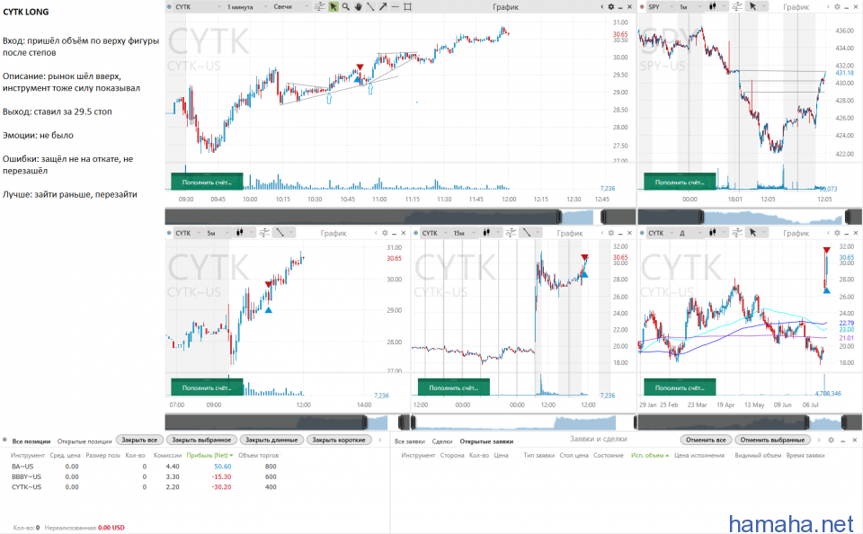Toggle link indicator dot of CYTK daily chart
The image size is (863, 534).
[x=642, y=233]
